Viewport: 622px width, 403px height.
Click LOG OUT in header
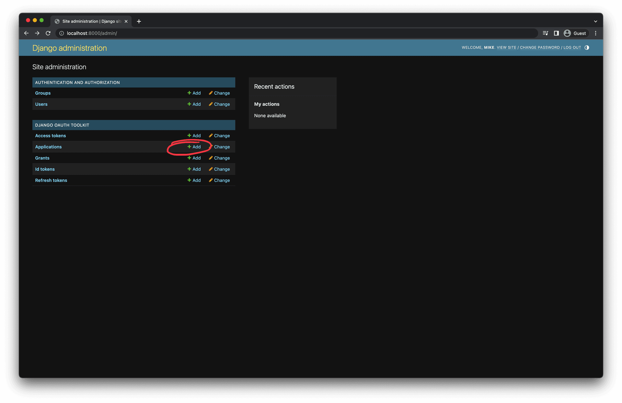coord(572,48)
